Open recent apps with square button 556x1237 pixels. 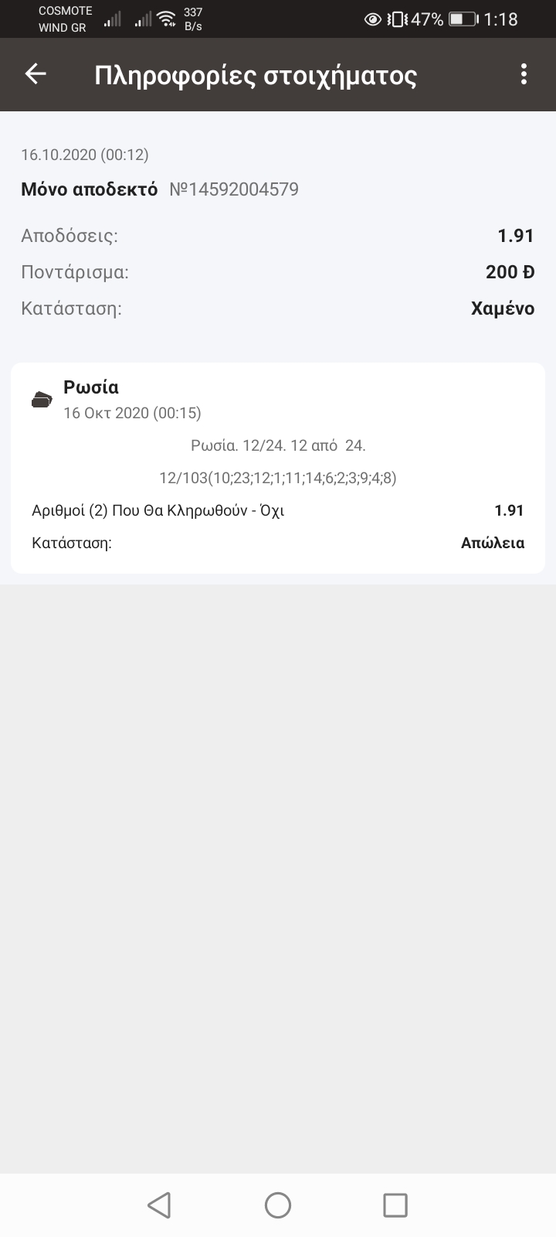pos(395,1205)
